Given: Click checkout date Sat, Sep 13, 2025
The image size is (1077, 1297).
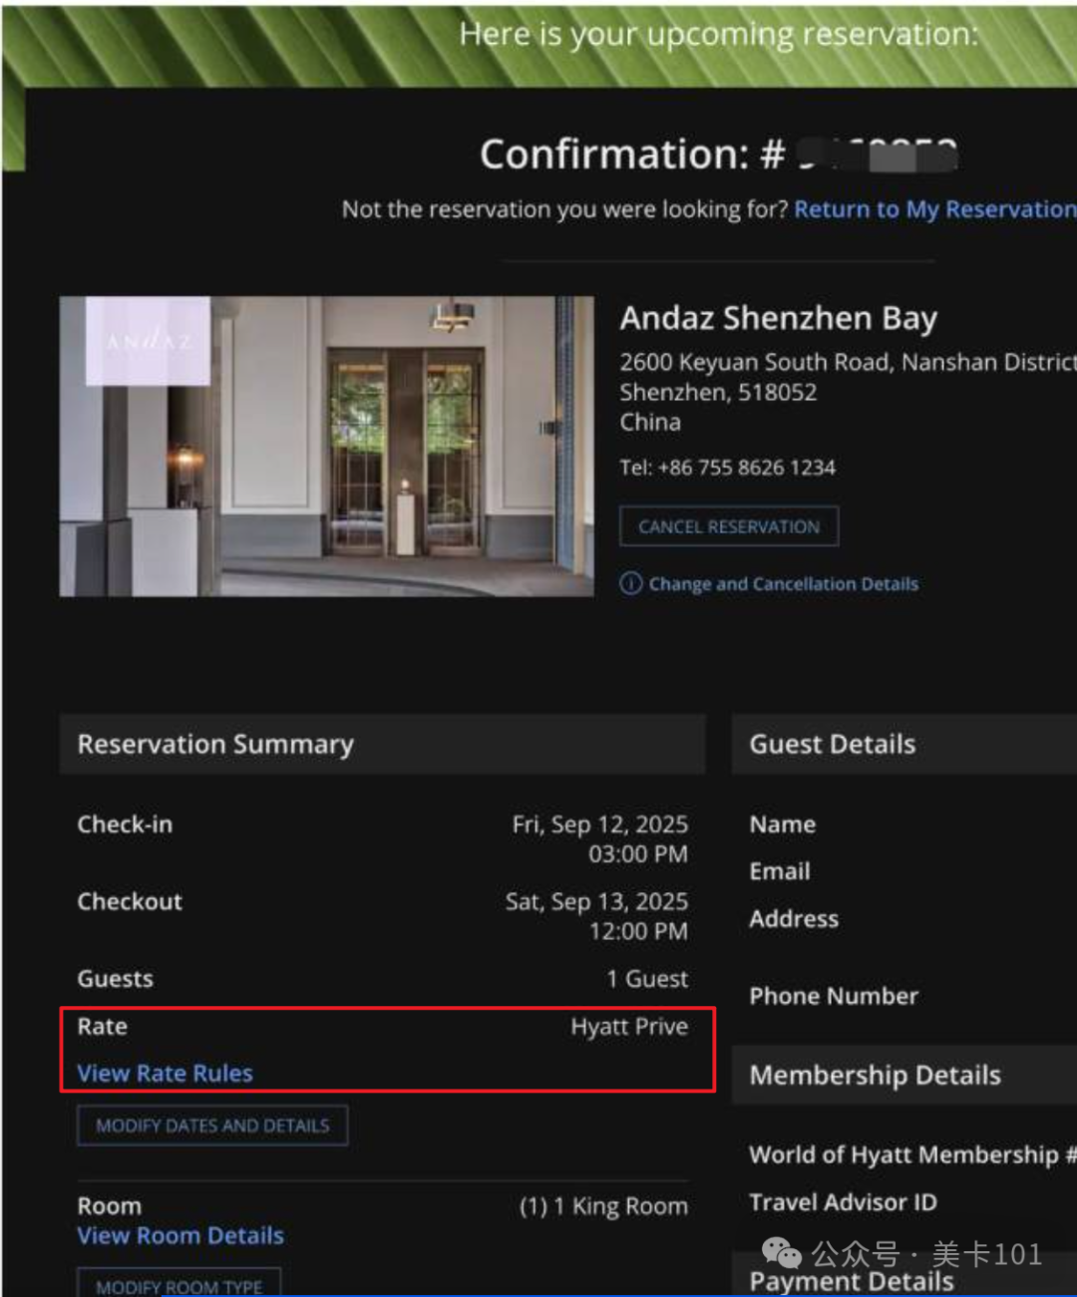Looking at the screenshot, I should coord(596,902).
